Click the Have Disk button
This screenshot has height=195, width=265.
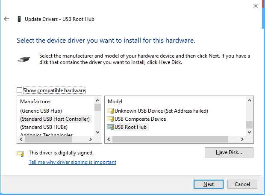pyautogui.click(x=229, y=152)
